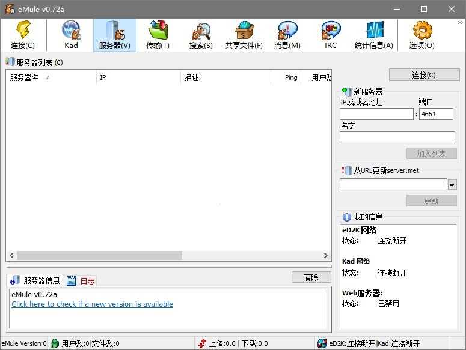Sort by 服务器名 column header
Screen dimensions: 466x350
[51, 77]
